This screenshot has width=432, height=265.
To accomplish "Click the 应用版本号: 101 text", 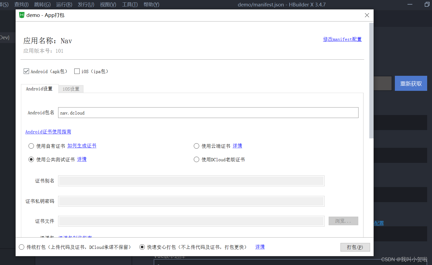I will [43, 51].
